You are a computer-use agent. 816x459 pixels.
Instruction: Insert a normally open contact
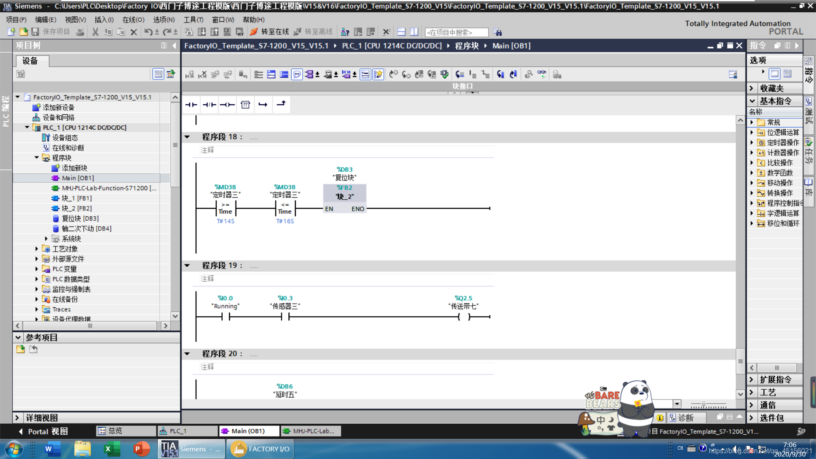(x=191, y=105)
